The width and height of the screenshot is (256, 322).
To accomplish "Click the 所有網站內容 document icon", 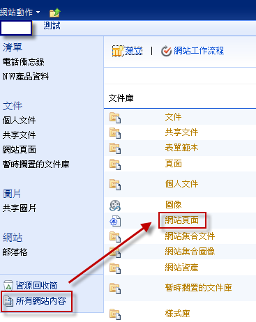I will [8, 301].
